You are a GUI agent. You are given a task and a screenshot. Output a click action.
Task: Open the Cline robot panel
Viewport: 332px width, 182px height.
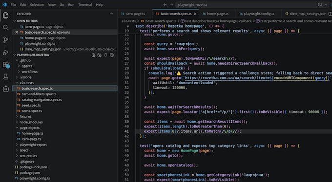point(6,89)
